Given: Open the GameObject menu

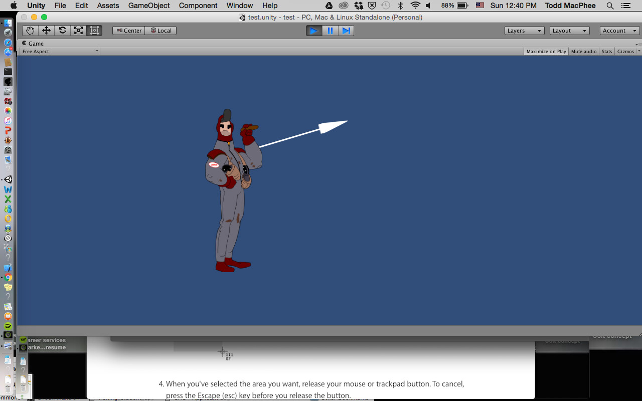Looking at the screenshot, I should tap(148, 6).
